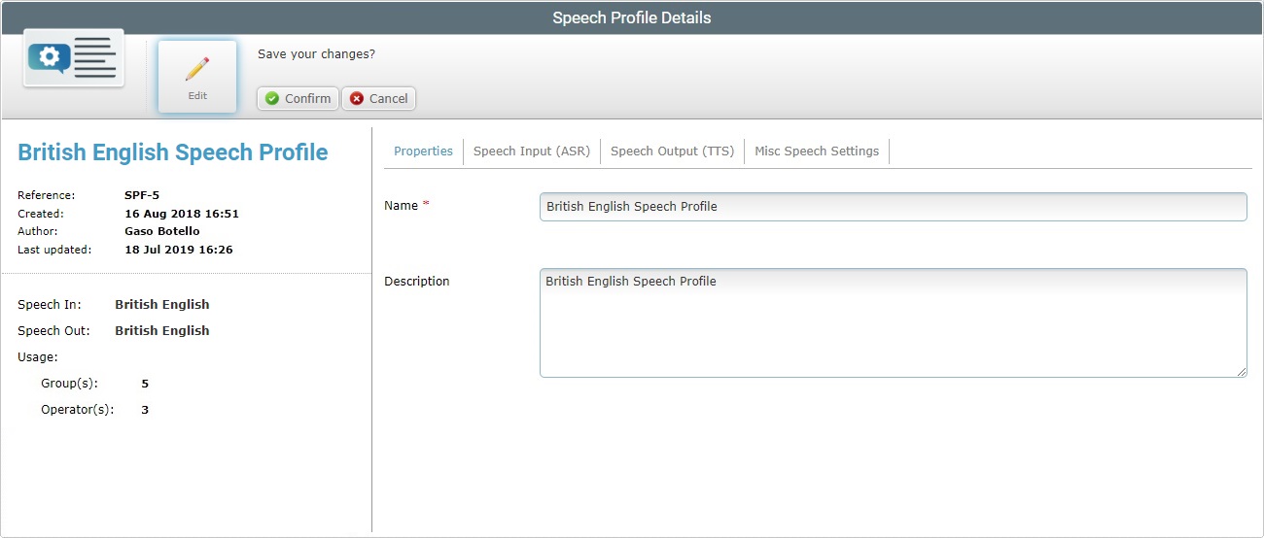Viewport: 1264px width, 538px height.
Task: Click the Speech Profile Details title bar text
Action: click(632, 17)
